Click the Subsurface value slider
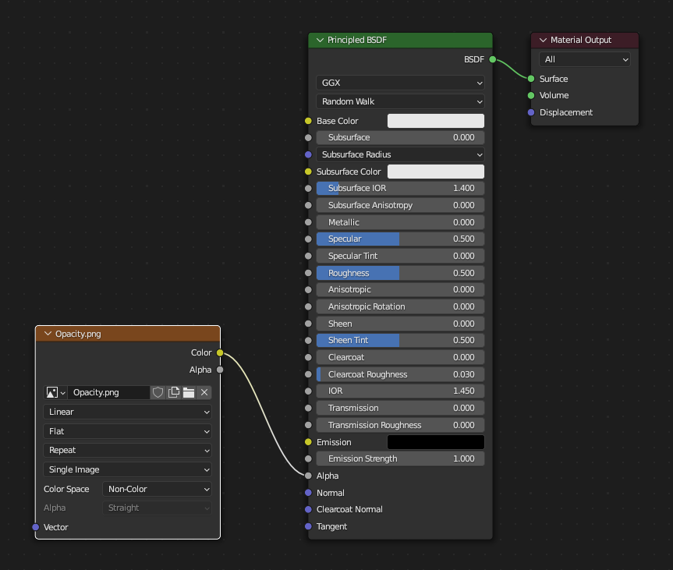 click(400, 137)
